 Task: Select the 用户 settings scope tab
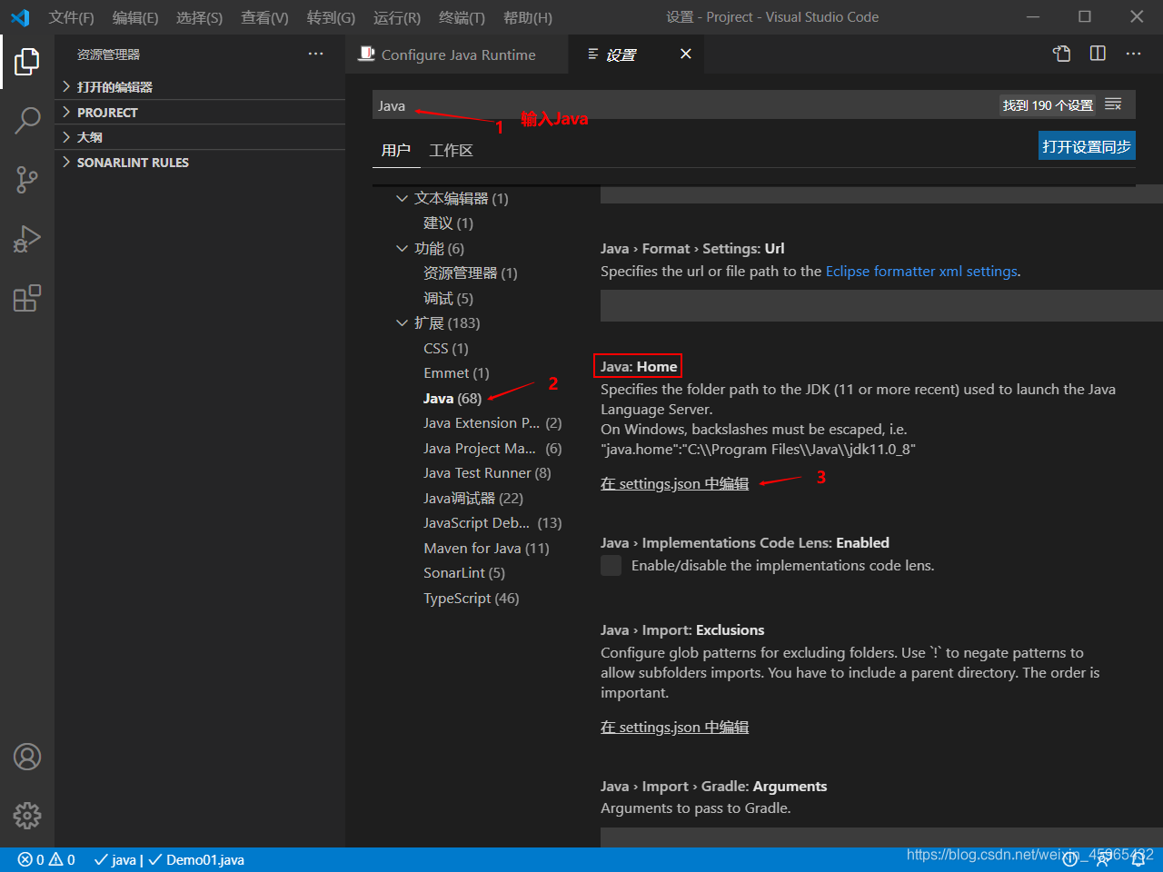click(396, 150)
